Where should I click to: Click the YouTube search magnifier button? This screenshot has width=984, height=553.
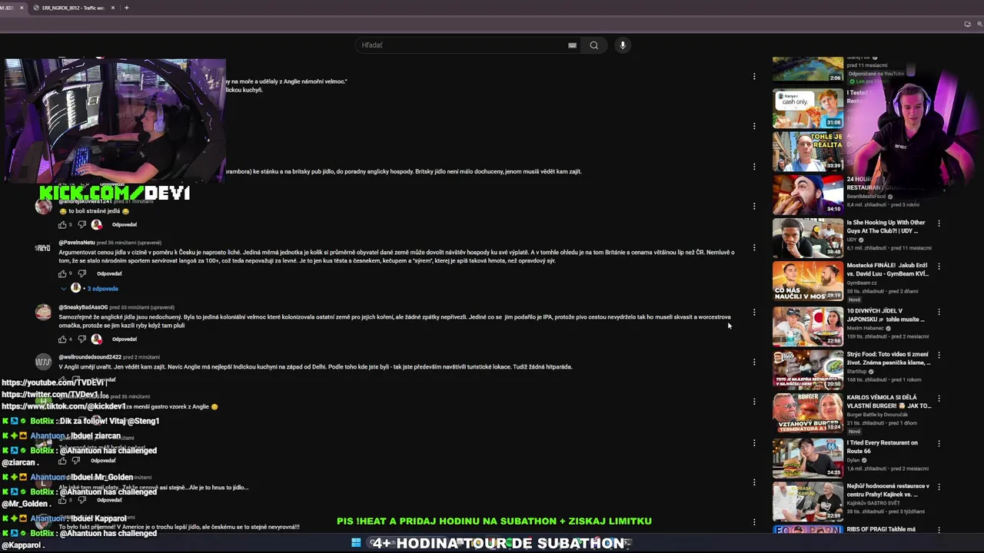[x=593, y=45]
